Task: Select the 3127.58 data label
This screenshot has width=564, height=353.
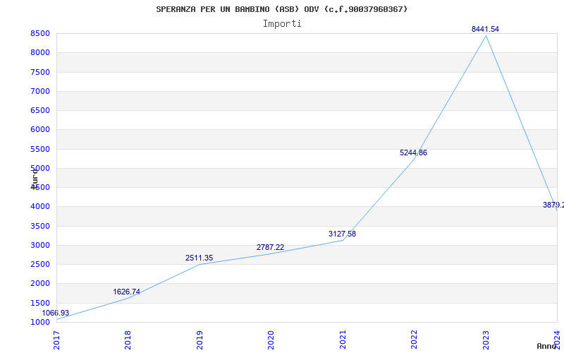Action: click(x=342, y=234)
